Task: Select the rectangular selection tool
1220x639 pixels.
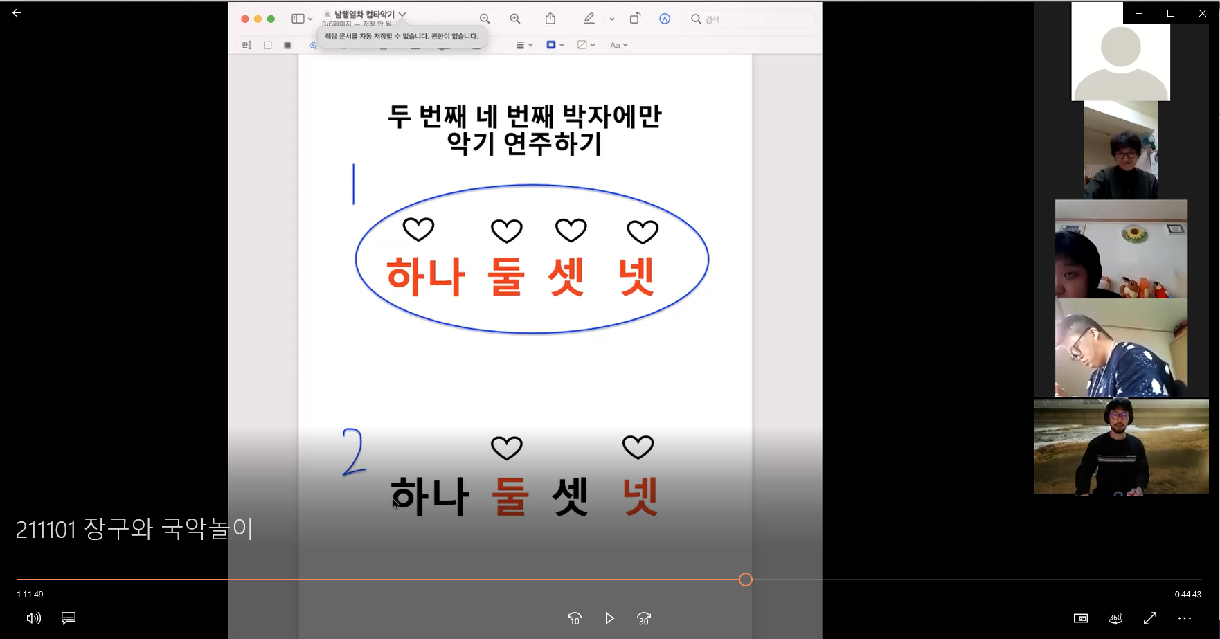Action: point(268,45)
